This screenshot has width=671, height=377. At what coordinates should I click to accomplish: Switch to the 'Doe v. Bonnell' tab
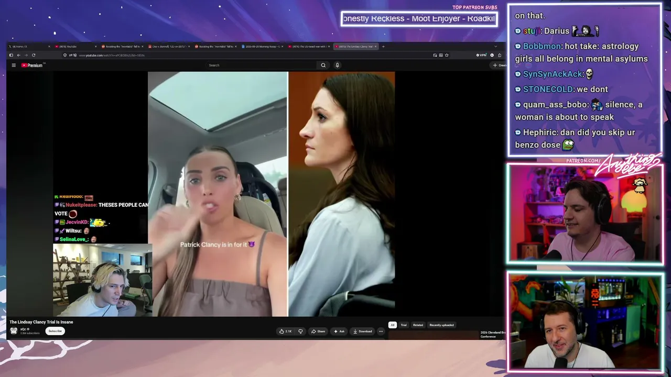click(x=169, y=47)
